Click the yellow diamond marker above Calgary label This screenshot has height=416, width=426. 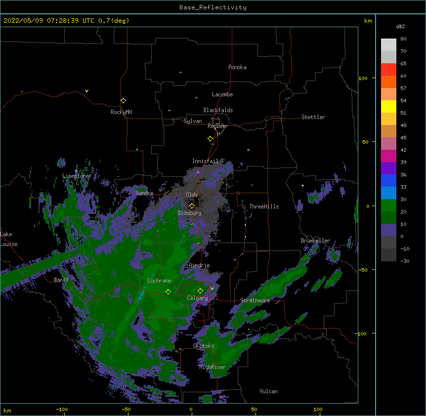pyautogui.click(x=200, y=291)
